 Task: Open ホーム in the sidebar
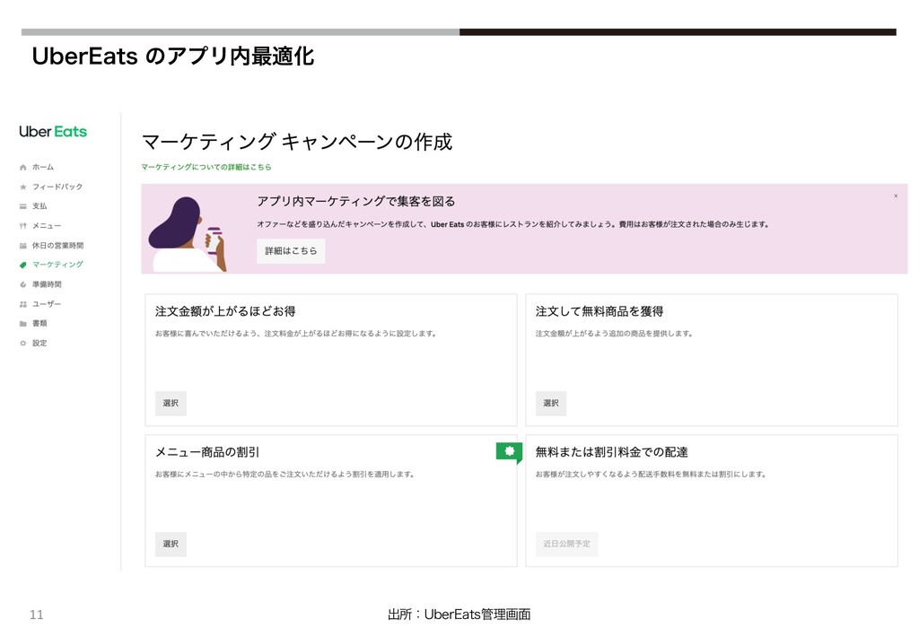tap(43, 168)
